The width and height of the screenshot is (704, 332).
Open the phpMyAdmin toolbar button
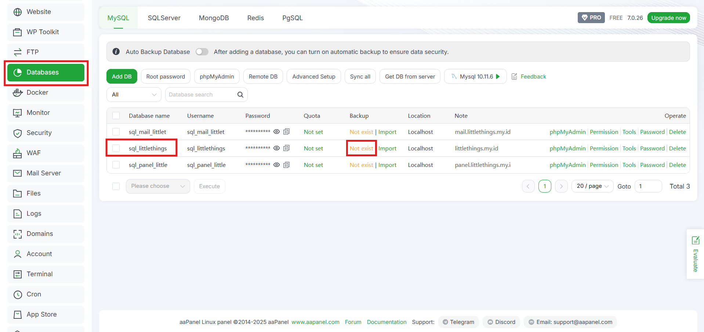point(217,76)
